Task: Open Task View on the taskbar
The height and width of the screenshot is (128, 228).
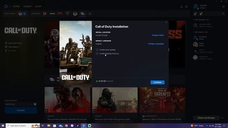Action: pyautogui.click(x=43, y=126)
